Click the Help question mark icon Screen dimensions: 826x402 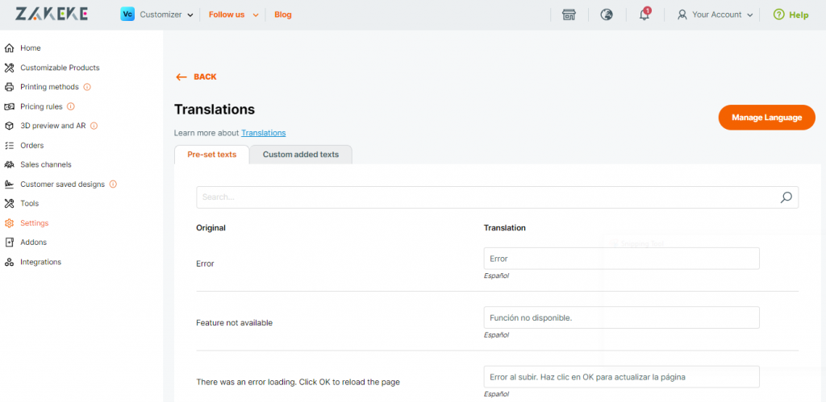tap(778, 15)
